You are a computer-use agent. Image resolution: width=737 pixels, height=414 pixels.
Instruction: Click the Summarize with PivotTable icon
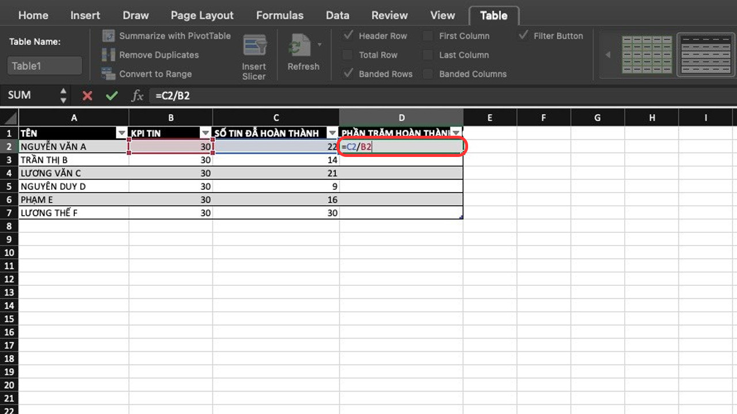108,36
